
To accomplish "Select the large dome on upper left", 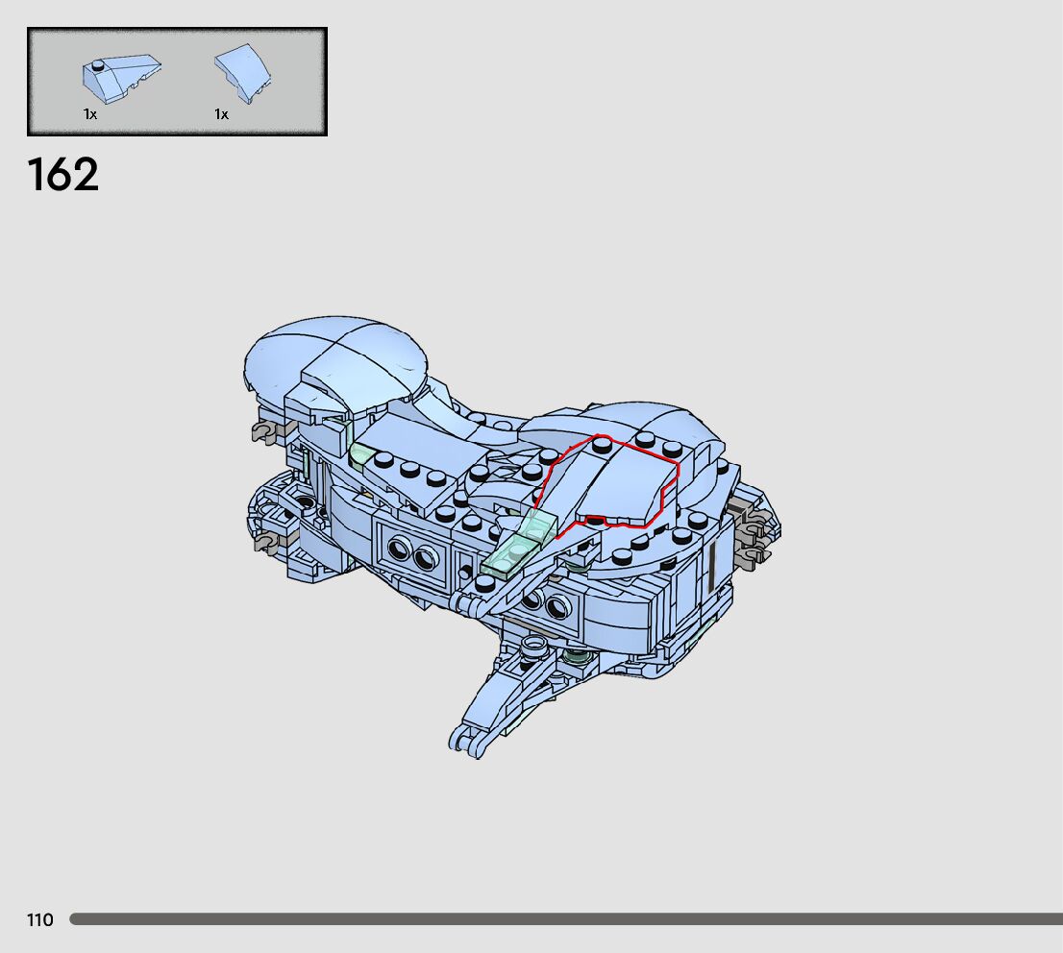I will click(x=334, y=357).
